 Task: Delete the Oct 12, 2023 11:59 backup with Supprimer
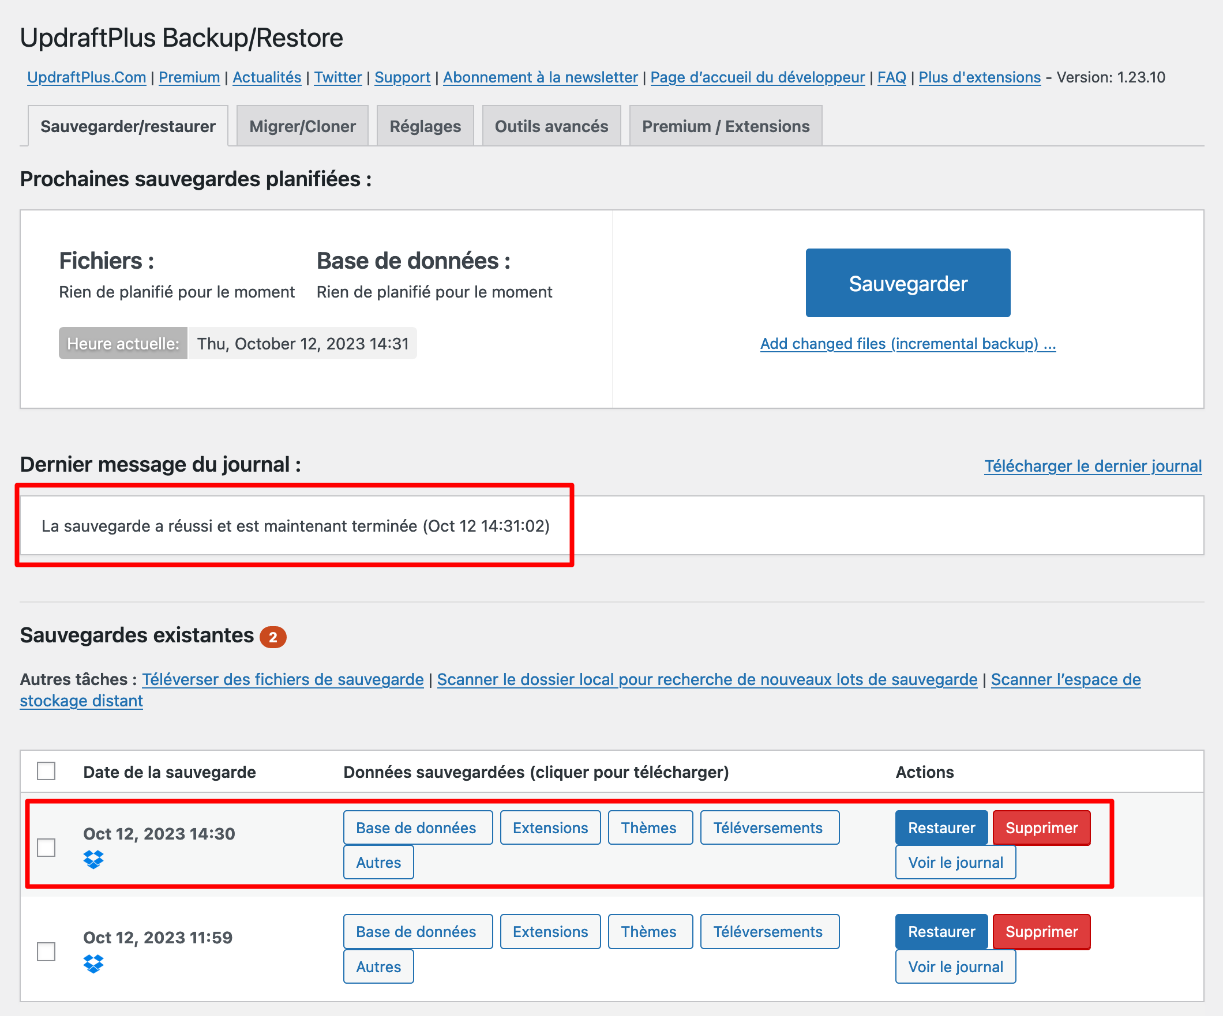pyautogui.click(x=1042, y=931)
